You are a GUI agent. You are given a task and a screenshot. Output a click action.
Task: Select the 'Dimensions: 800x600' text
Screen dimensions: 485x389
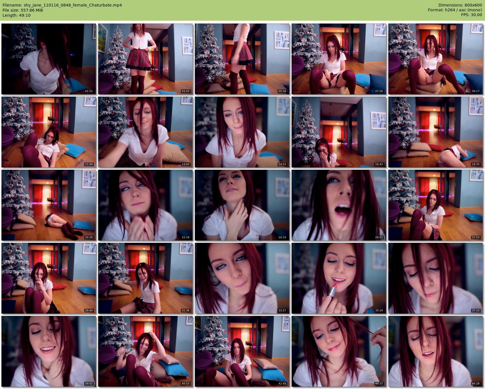[x=460, y=5]
